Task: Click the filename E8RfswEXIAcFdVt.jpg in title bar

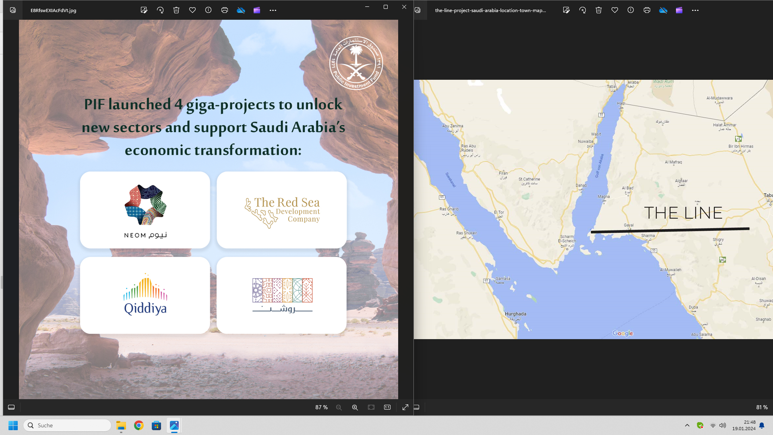Action: coord(54,10)
